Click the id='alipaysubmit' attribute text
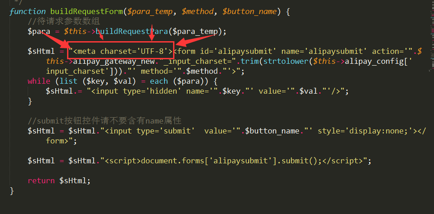The image size is (434, 214). click(238, 52)
